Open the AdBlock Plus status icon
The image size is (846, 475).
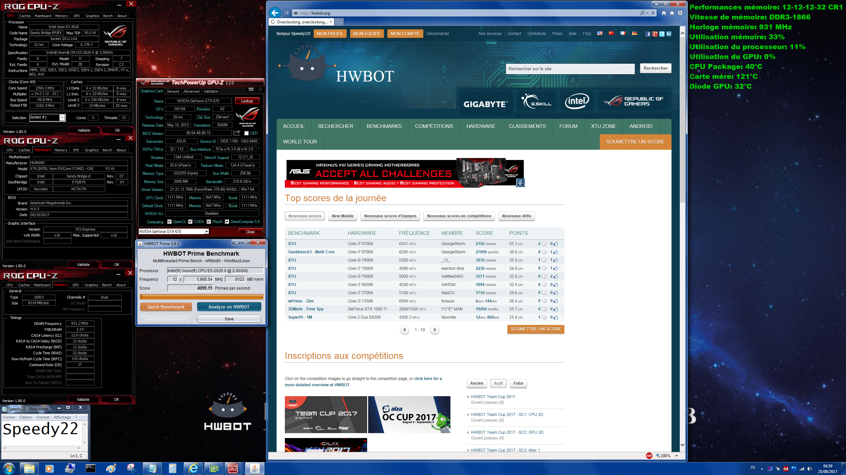click(649, 456)
